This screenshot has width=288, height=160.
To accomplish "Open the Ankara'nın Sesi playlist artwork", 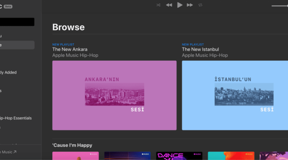I will (115, 95).
